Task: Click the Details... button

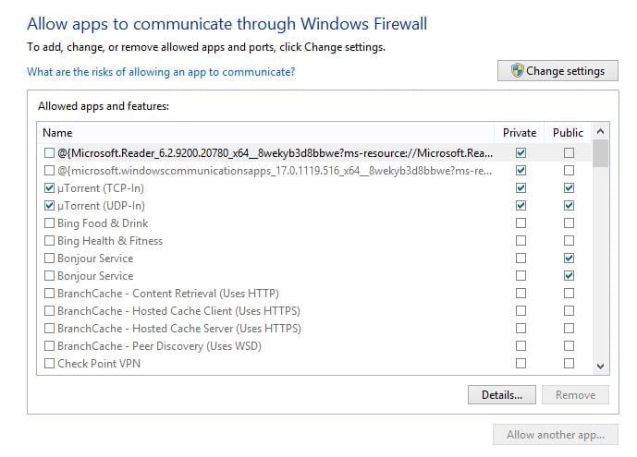Action: tap(502, 395)
